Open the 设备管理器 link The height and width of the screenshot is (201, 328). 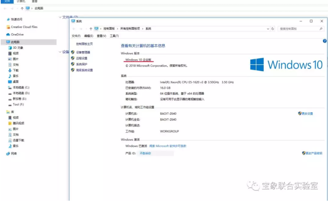coord(83,52)
